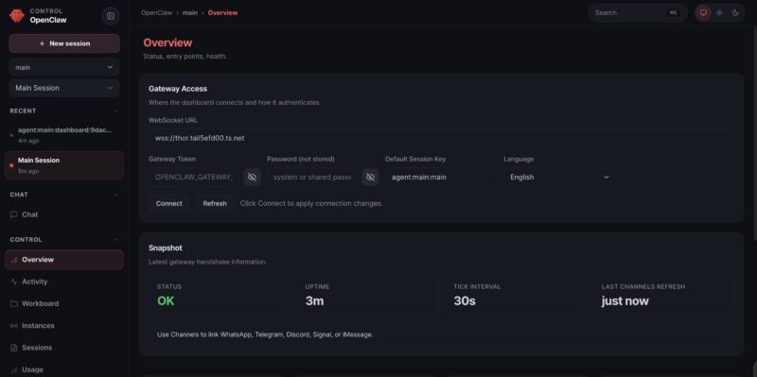Click the Overview breadcrumb
This screenshot has height=377, width=757.
[222, 13]
